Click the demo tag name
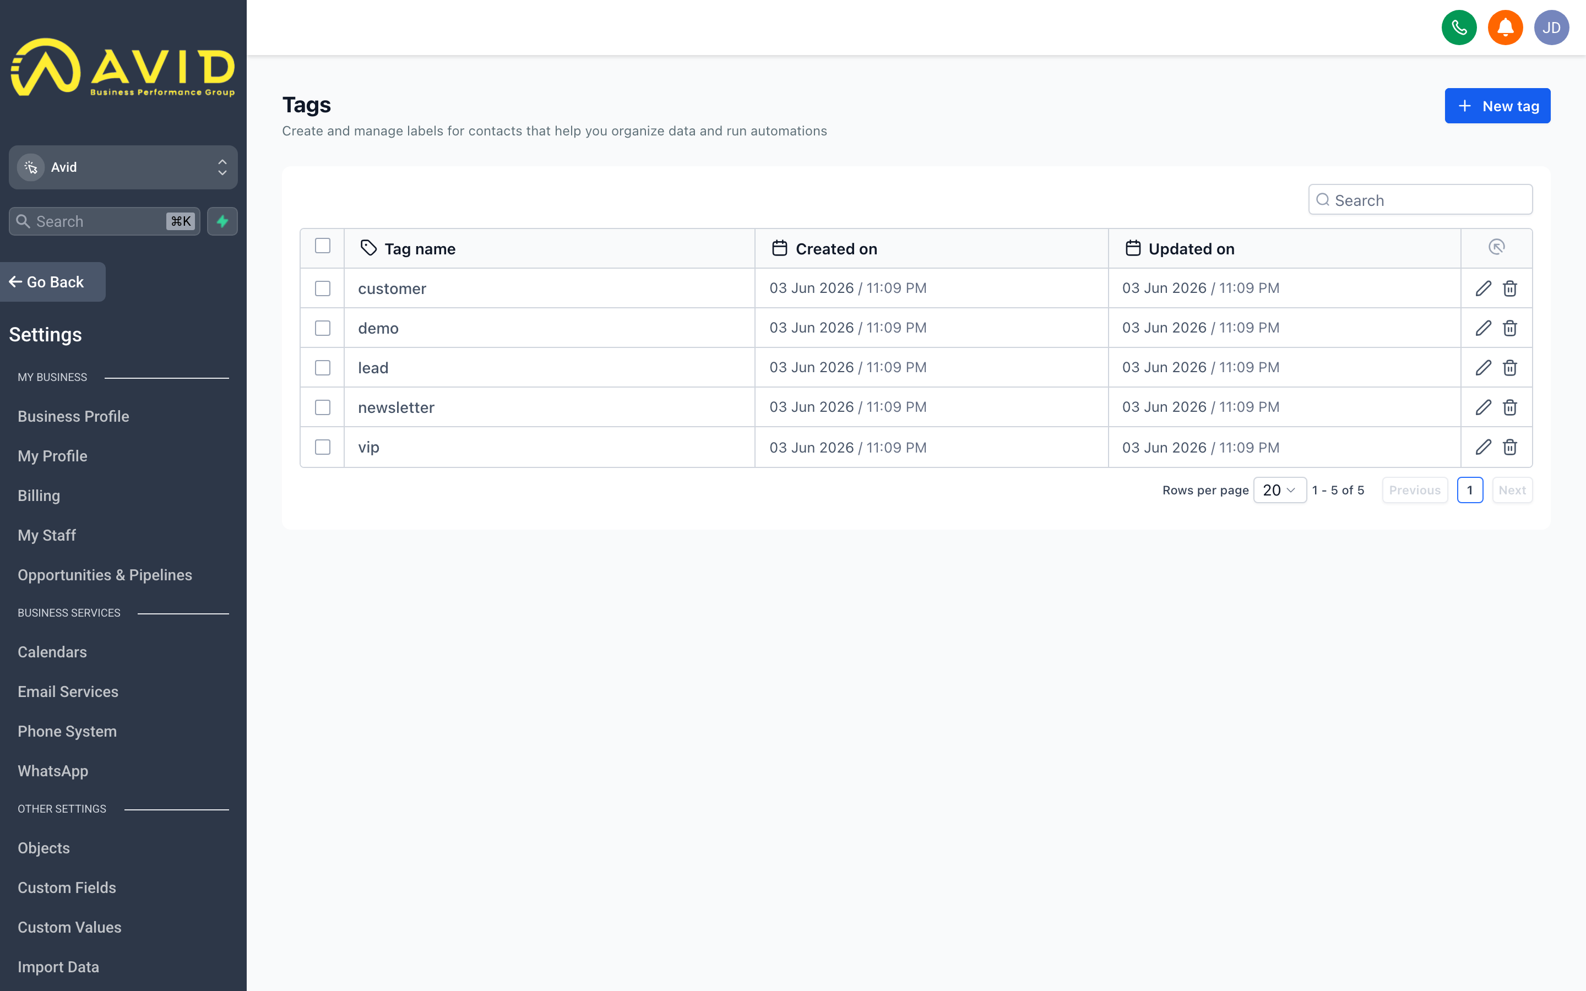This screenshot has height=991, width=1586. [378, 328]
